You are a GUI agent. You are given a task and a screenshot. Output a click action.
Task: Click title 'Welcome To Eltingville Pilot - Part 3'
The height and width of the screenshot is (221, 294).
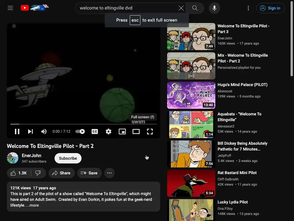[x=243, y=29]
